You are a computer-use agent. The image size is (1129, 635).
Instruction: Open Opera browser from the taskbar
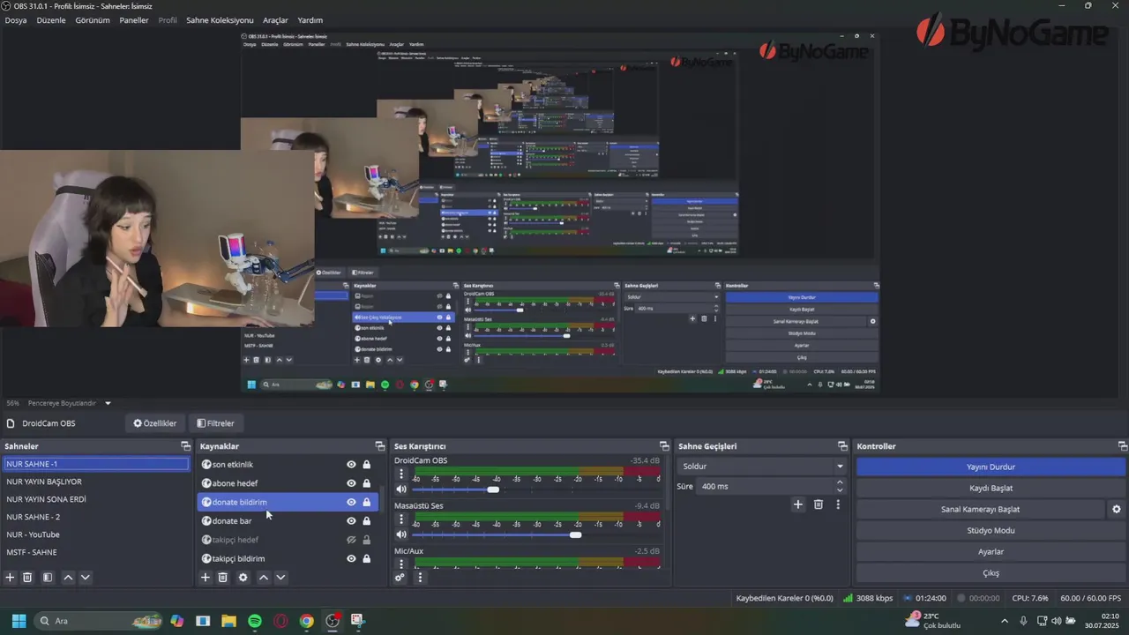[280, 621]
